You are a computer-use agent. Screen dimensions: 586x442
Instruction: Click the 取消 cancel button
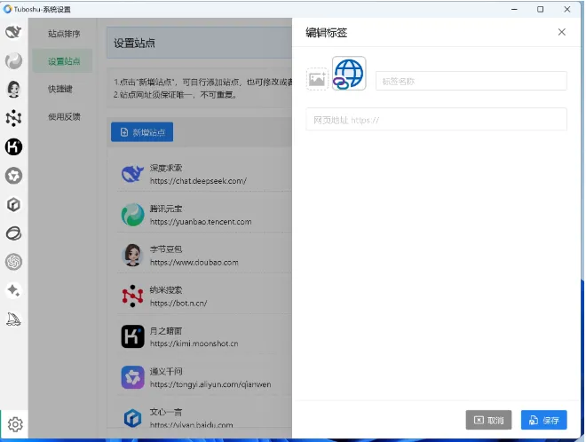pos(488,420)
